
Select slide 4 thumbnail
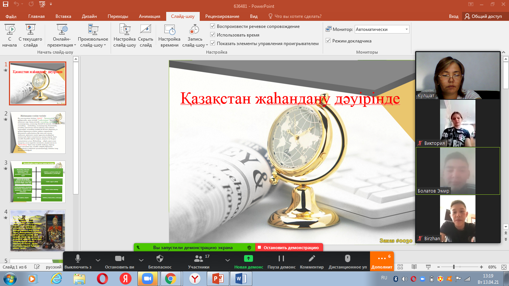point(38,231)
